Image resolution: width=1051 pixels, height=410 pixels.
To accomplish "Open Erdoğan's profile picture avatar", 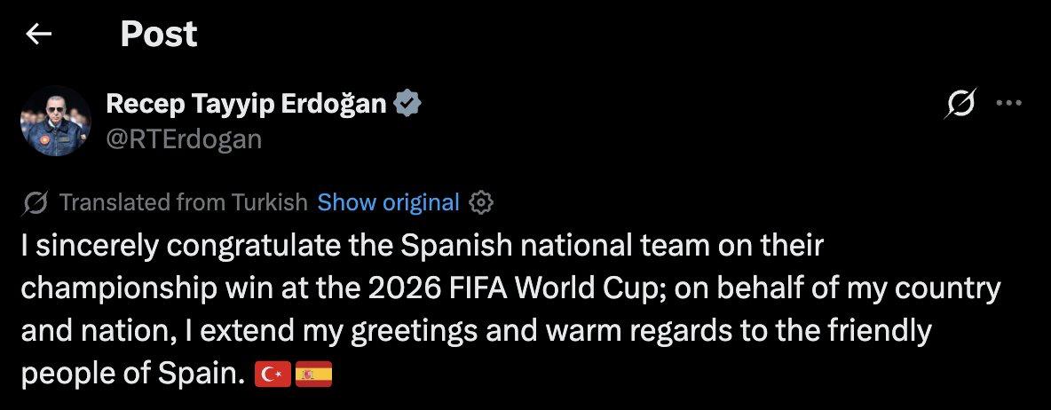I will click(x=56, y=122).
